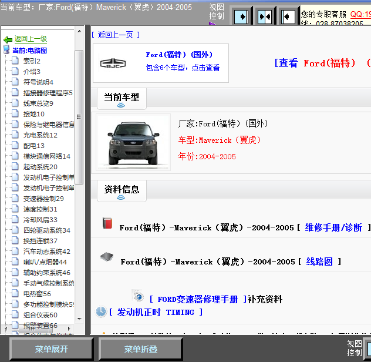Click the tree panel scroll-up arrow
This screenshot has width=371, height=362.
[79, 31]
